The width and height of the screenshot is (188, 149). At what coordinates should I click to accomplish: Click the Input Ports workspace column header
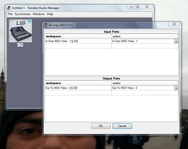coord(78,36)
